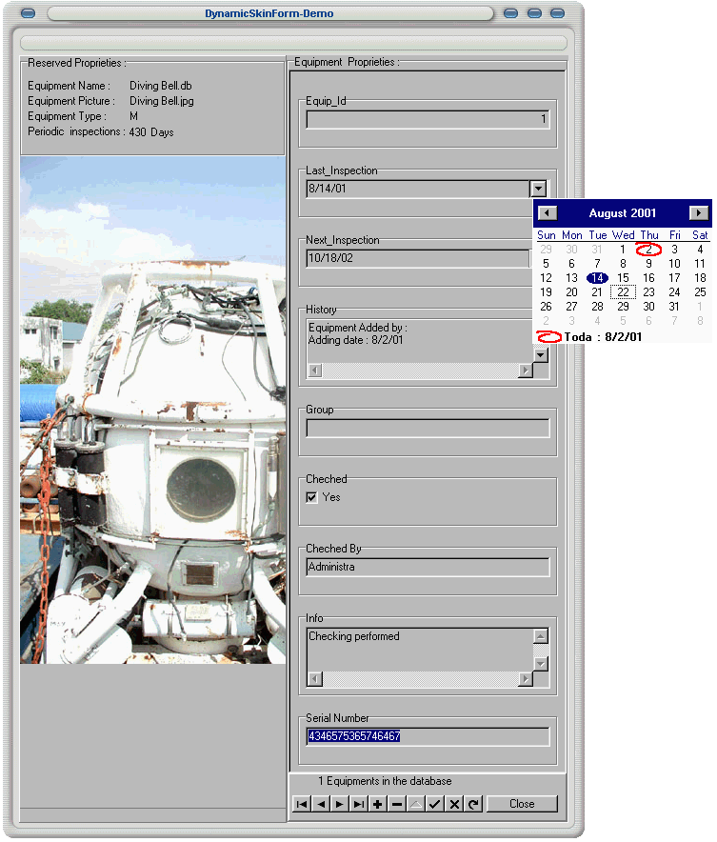Open the Last_Inspection date dropdown

pos(538,190)
